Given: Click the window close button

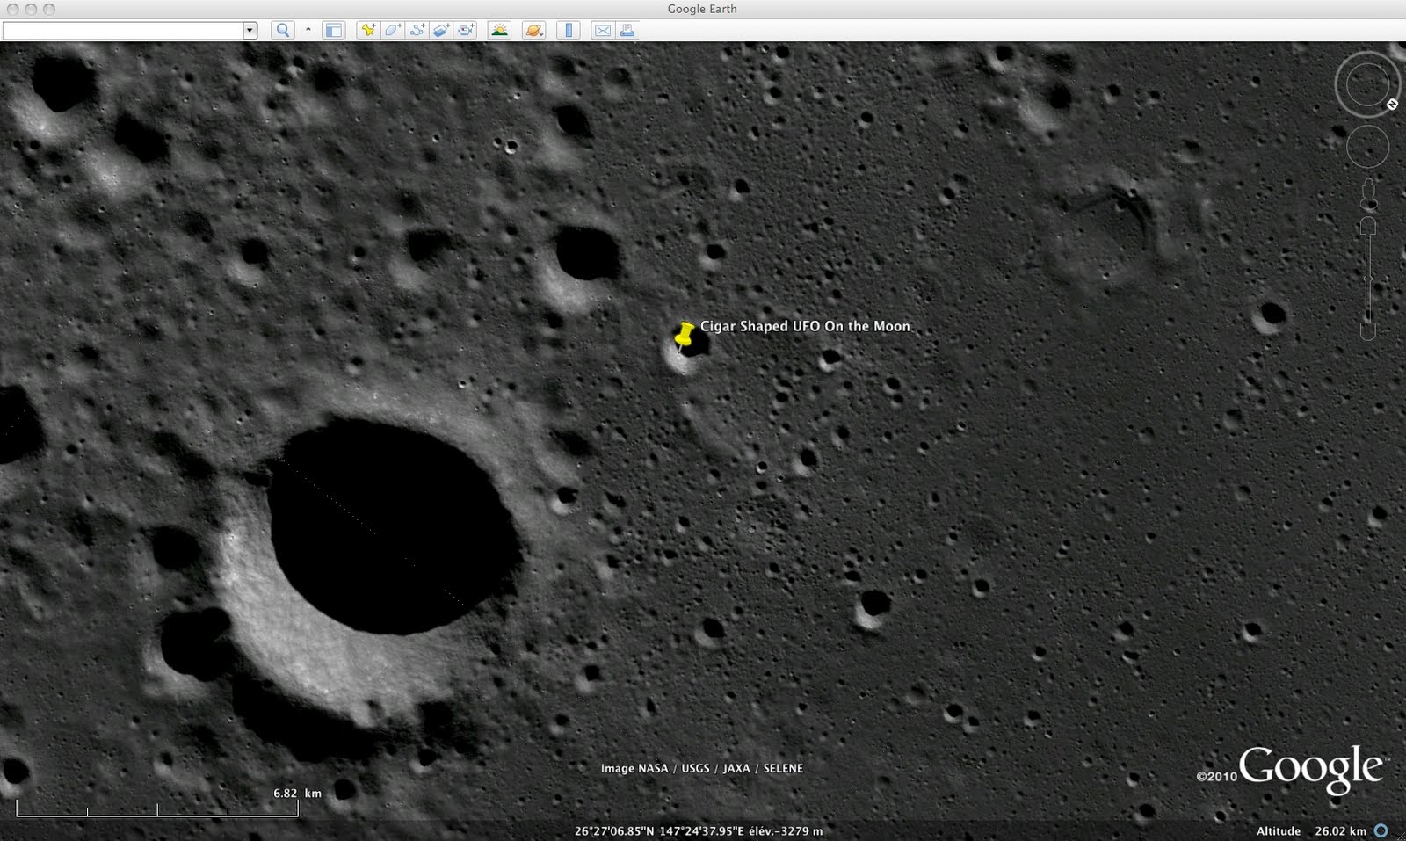Looking at the screenshot, I should [12, 9].
